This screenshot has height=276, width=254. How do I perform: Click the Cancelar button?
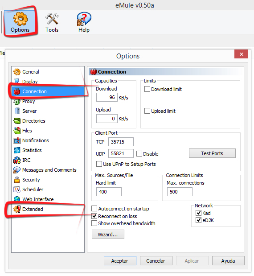(156, 261)
